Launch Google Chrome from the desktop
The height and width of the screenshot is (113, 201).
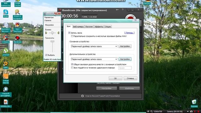point(18,3)
